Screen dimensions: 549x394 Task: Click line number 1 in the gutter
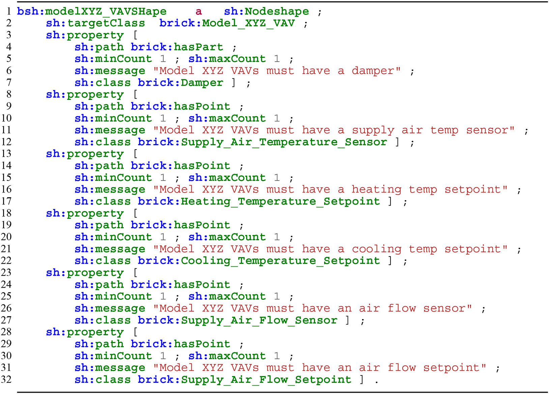point(9,11)
